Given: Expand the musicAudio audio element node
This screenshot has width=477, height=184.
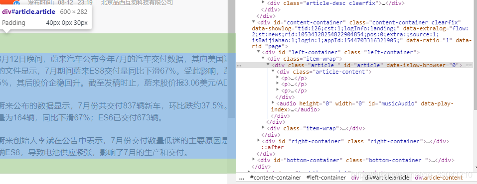Looking at the screenshot, I should (x=273, y=103).
